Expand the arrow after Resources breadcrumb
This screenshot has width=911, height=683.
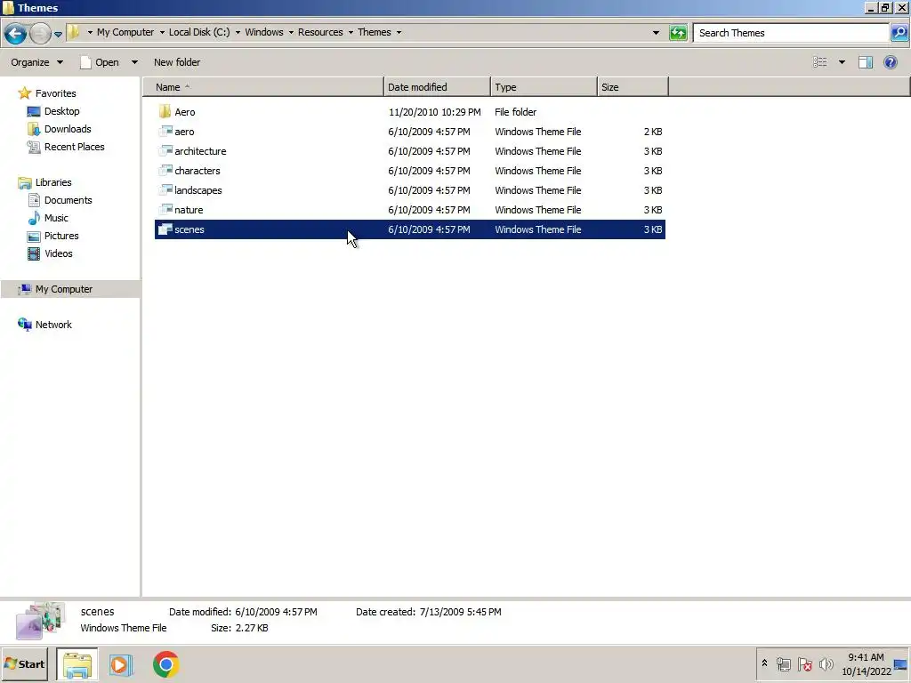(x=351, y=33)
